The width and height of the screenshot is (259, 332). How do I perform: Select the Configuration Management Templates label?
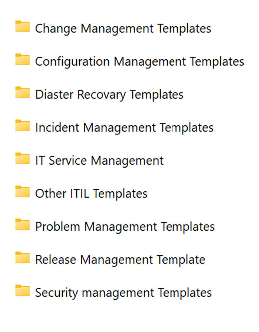pos(140,61)
